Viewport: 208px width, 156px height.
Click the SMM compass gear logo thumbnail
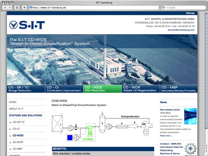pos(191,148)
